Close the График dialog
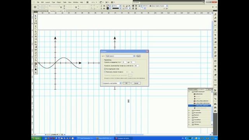This screenshot has width=249, height=140. [x=147, y=51]
